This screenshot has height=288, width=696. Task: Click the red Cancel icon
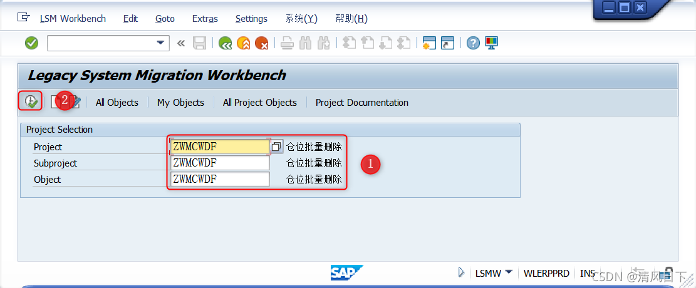coord(261,43)
